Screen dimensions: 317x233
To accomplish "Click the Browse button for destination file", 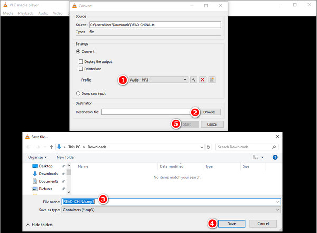I will (209, 112).
